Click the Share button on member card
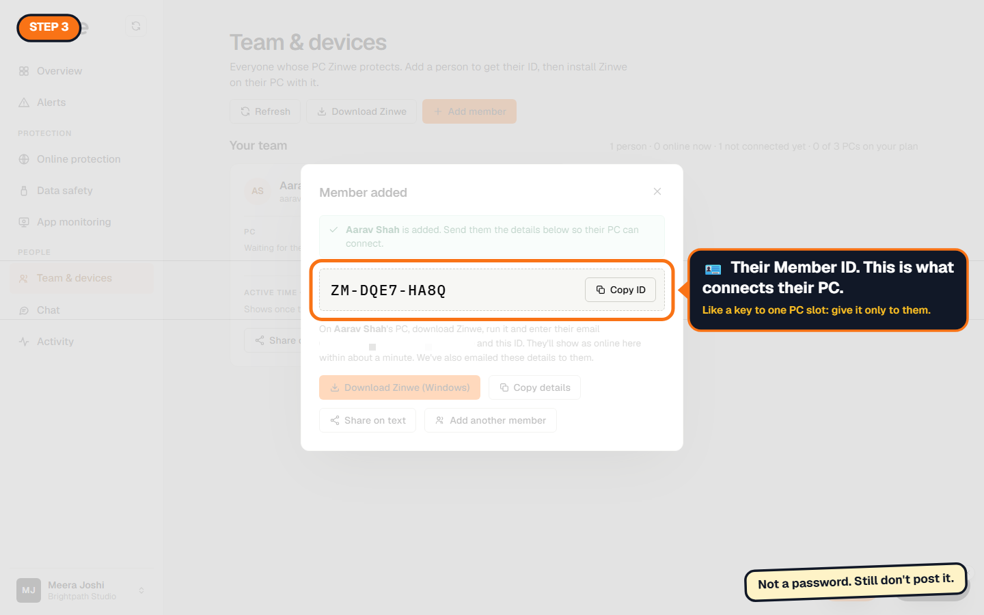 point(273,340)
